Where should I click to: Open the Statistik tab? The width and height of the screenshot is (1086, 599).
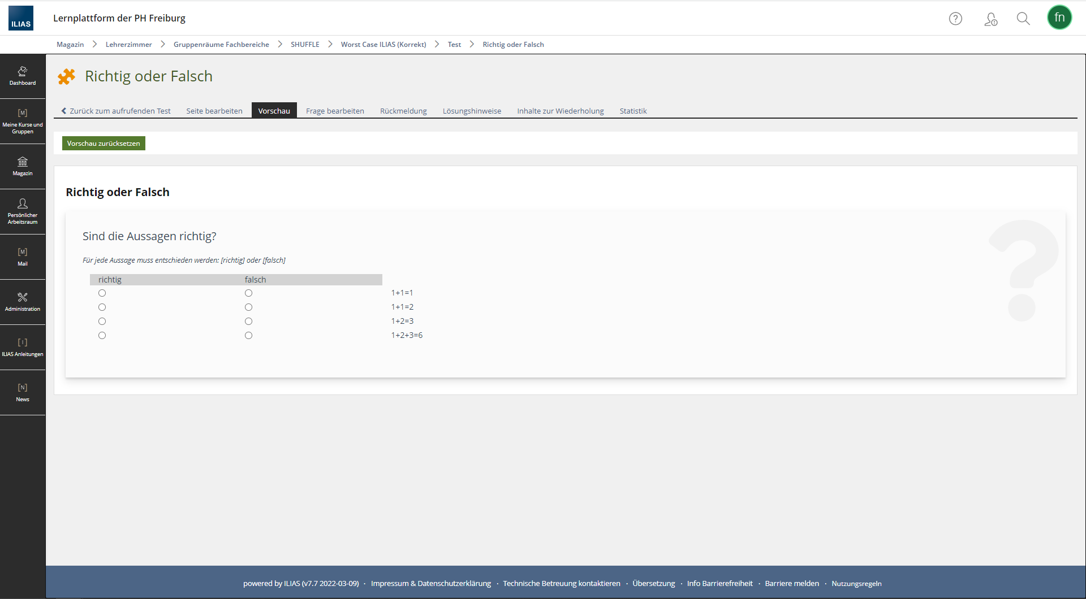(632, 111)
